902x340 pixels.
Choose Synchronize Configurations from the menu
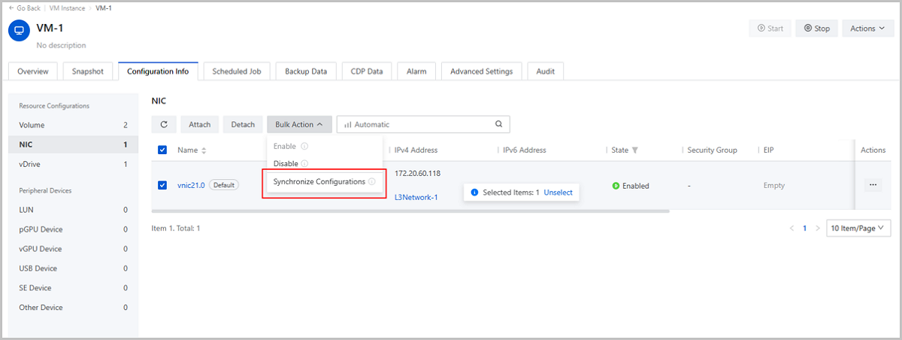[319, 182]
